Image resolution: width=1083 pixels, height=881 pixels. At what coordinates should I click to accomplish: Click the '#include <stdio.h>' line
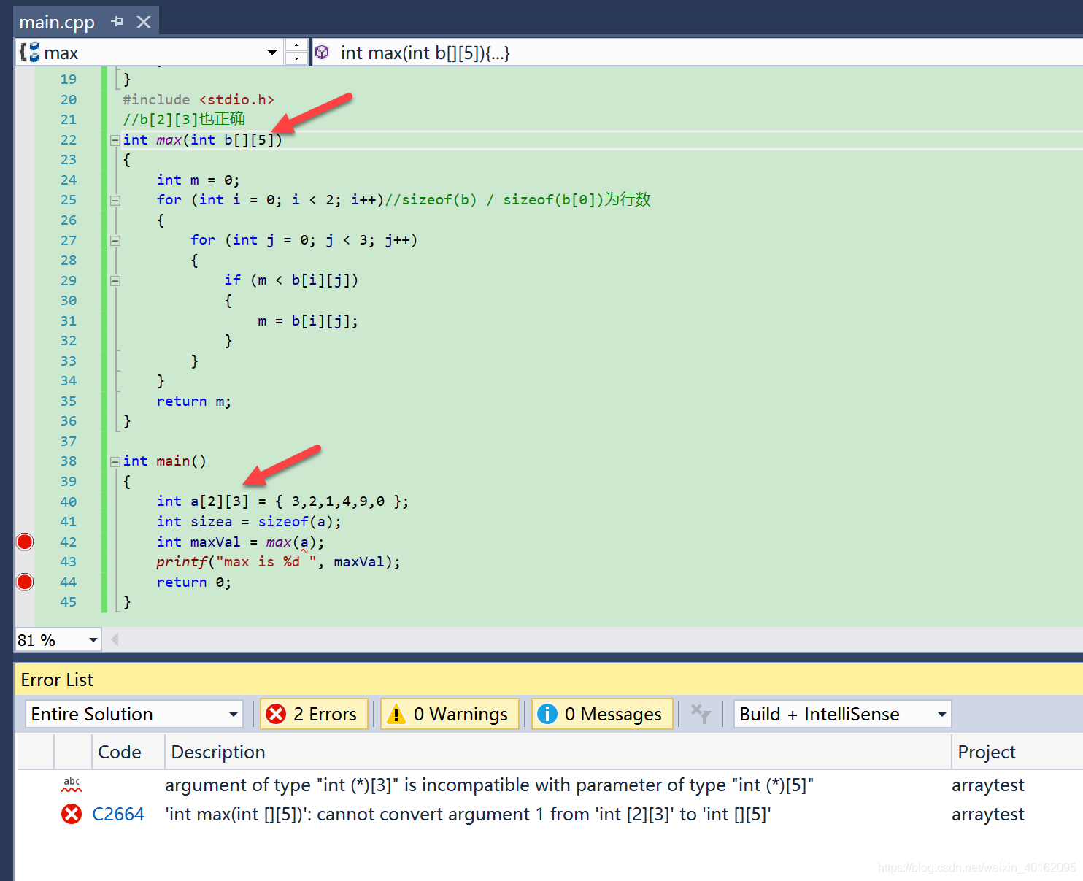(x=199, y=100)
